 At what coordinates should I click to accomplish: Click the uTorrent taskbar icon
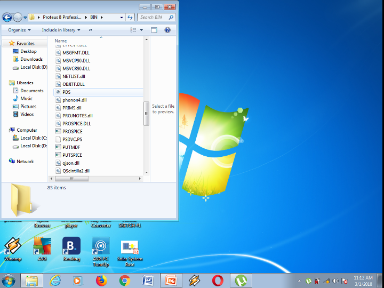(x=241, y=280)
